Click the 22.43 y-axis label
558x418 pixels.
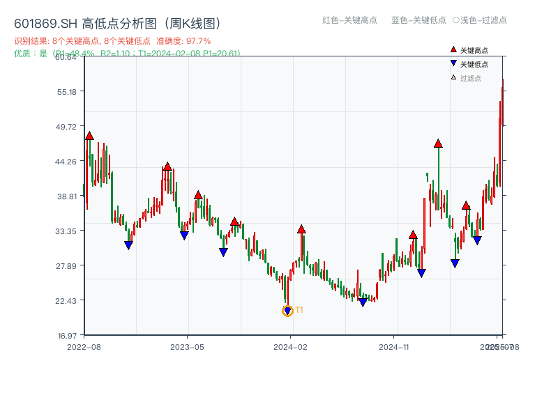(66, 301)
